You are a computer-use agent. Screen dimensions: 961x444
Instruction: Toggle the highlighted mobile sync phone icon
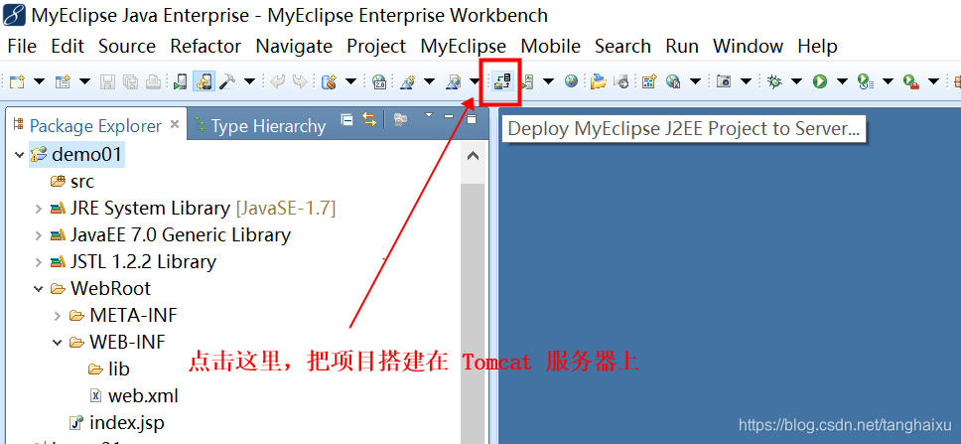tap(204, 80)
